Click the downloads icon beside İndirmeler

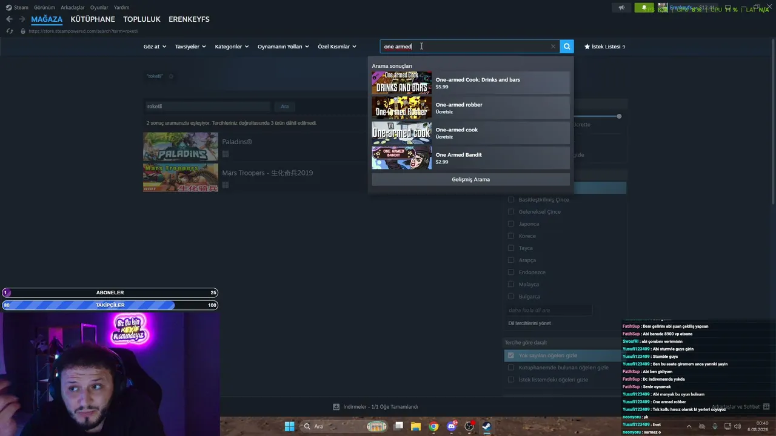[x=336, y=407]
